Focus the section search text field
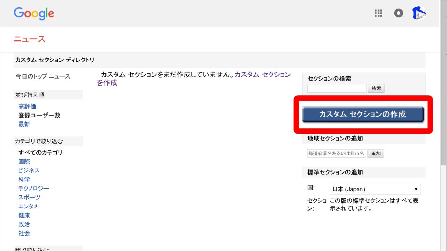The image size is (447, 251). [x=337, y=88]
